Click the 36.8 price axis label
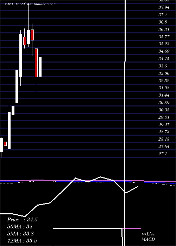The image size is (176, 246). coord(163,22)
